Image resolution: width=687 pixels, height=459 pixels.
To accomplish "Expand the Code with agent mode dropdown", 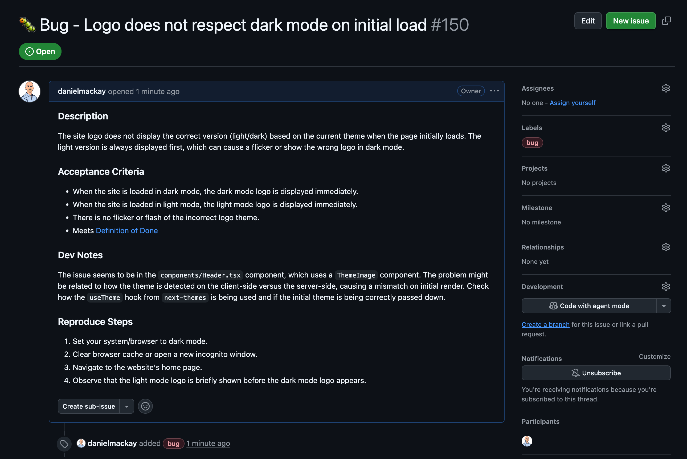I will [664, 306].
